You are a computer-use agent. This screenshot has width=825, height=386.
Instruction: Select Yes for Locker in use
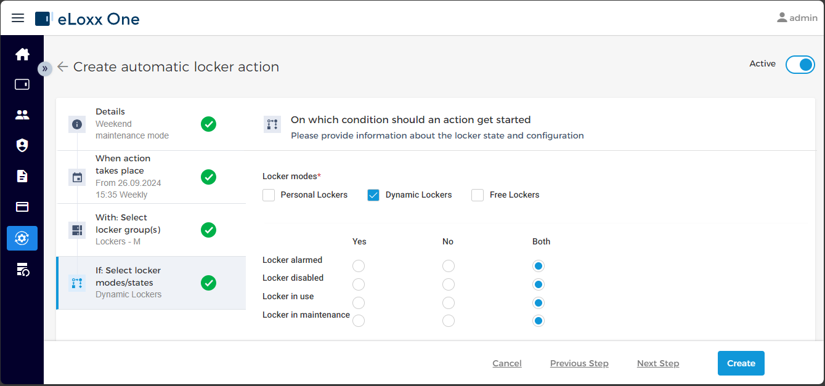coord(359,303)
